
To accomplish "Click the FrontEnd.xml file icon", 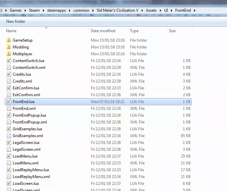I will 9,108.
